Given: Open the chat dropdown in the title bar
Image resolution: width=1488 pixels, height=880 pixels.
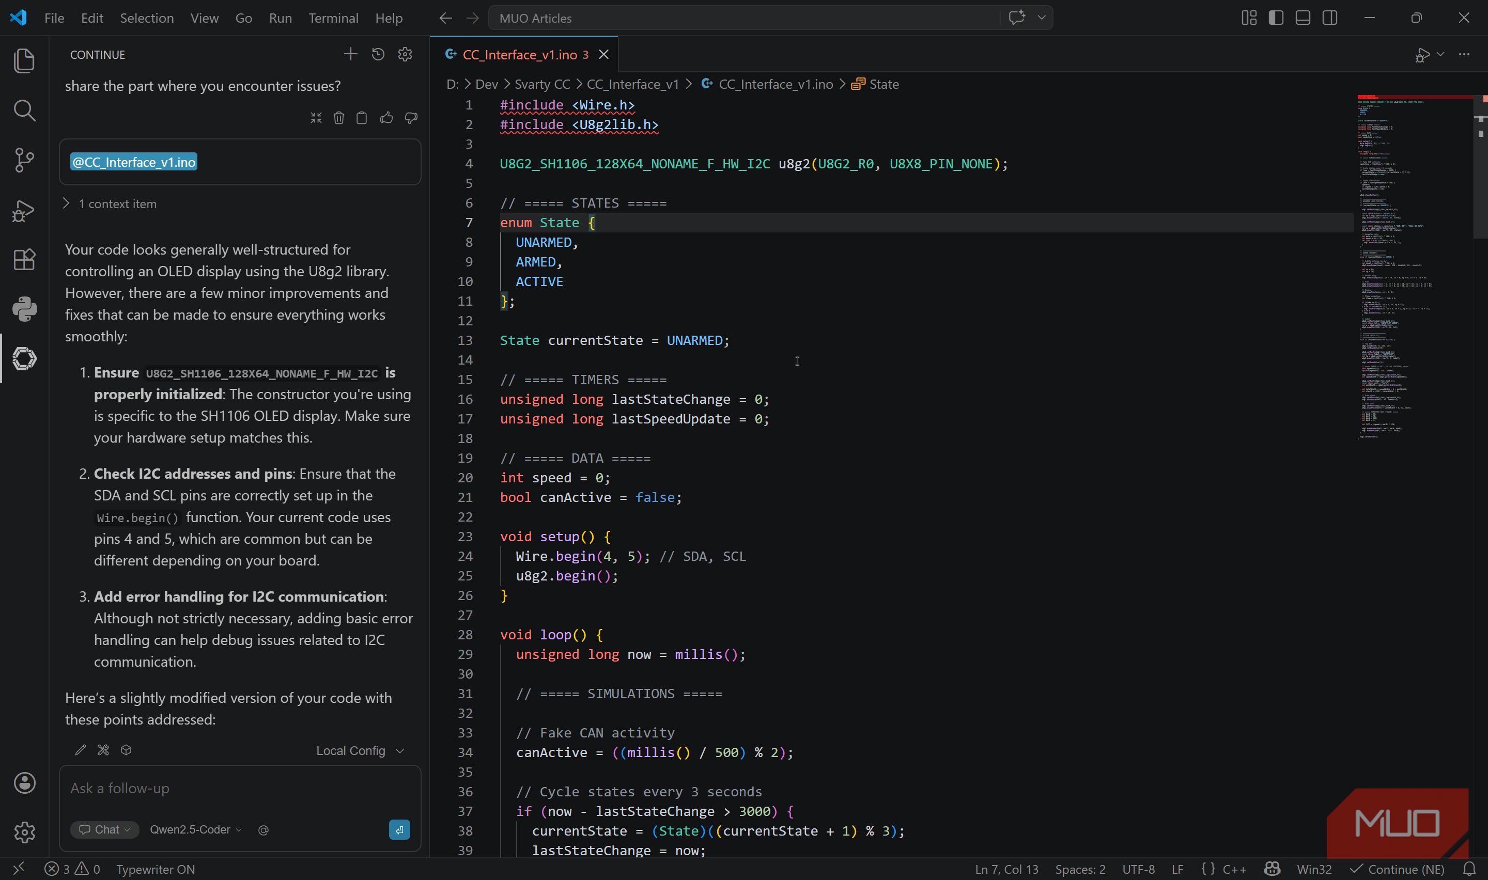Looking at the screenshot, I should (1042, 18).
